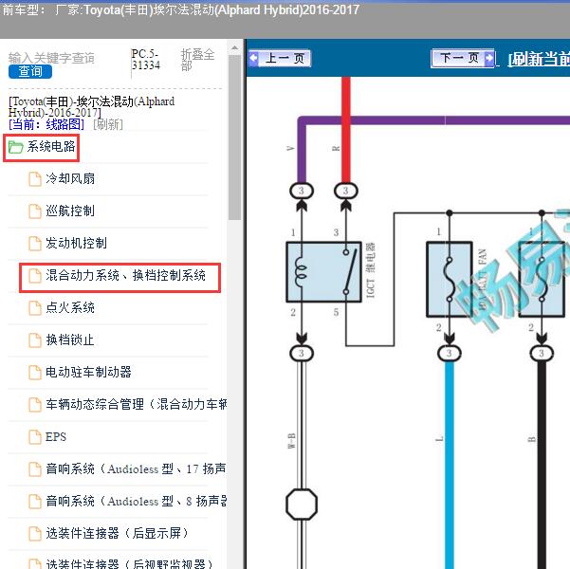Click the vehicle title text in the sidebar
Screen dimensions: 570x569
pos(92,106)
